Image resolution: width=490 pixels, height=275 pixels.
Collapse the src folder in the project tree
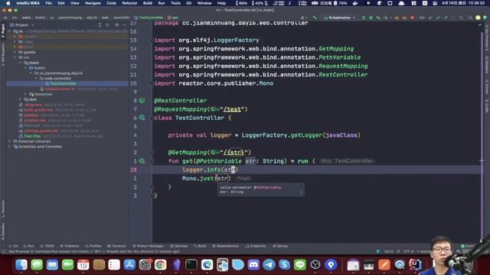(15, 57)
